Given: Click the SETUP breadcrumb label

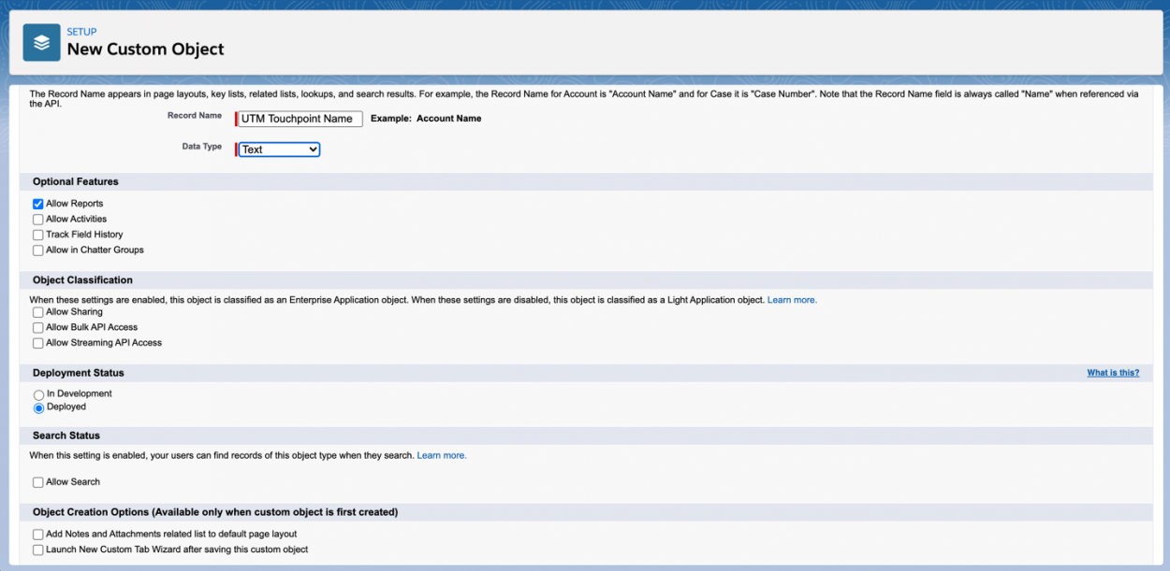Looking at the screenshot, I should coord(81,32).
